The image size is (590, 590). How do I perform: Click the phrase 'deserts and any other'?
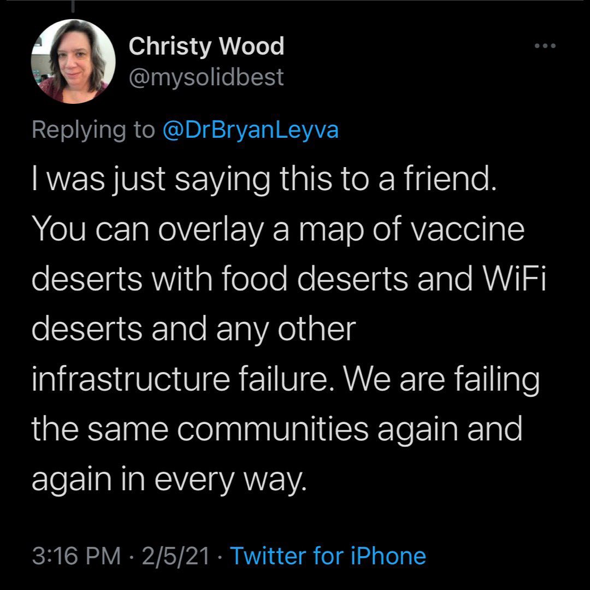[193, 329]
